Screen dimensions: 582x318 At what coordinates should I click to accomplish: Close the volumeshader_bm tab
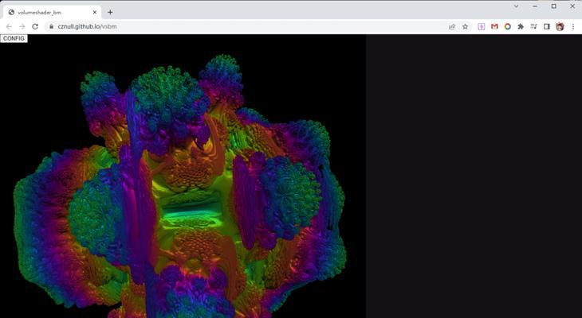(95, 12)
